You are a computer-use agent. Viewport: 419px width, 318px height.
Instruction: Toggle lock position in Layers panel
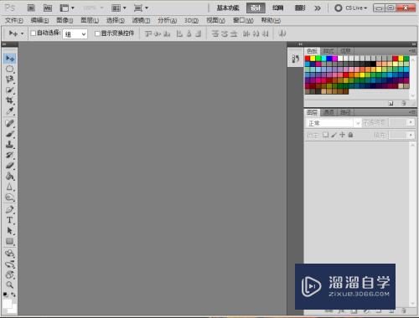342,135
